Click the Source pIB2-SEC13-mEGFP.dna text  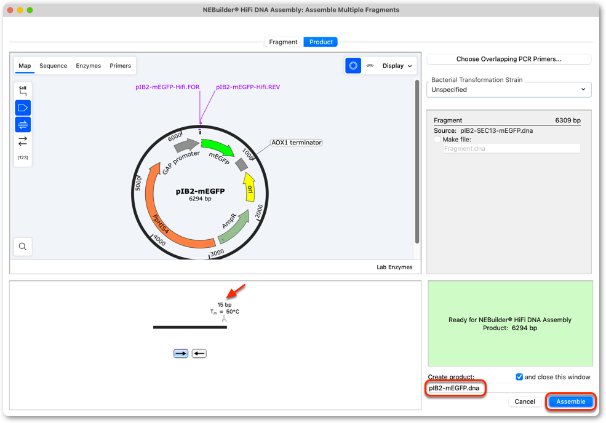tap(483, 130)
